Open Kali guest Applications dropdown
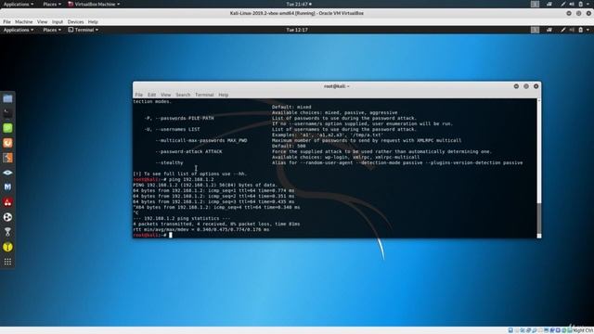594x334 pixels. pyautogui.click(x=19, y=30)
